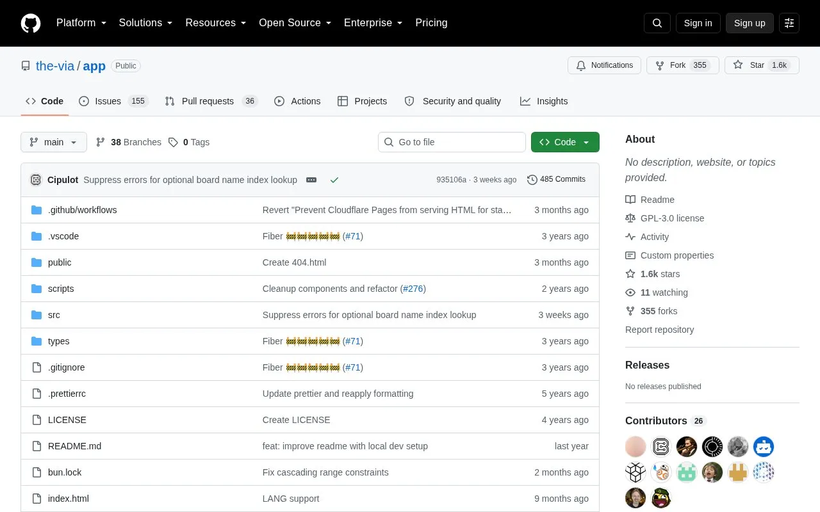Expand the Resources menu
The height and width of the screenshot is (512, 820).
click(x=216, y=23)
